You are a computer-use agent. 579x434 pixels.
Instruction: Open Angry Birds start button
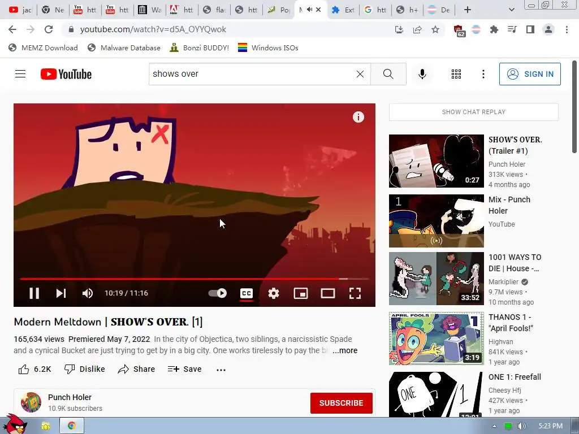coord(15,424)
